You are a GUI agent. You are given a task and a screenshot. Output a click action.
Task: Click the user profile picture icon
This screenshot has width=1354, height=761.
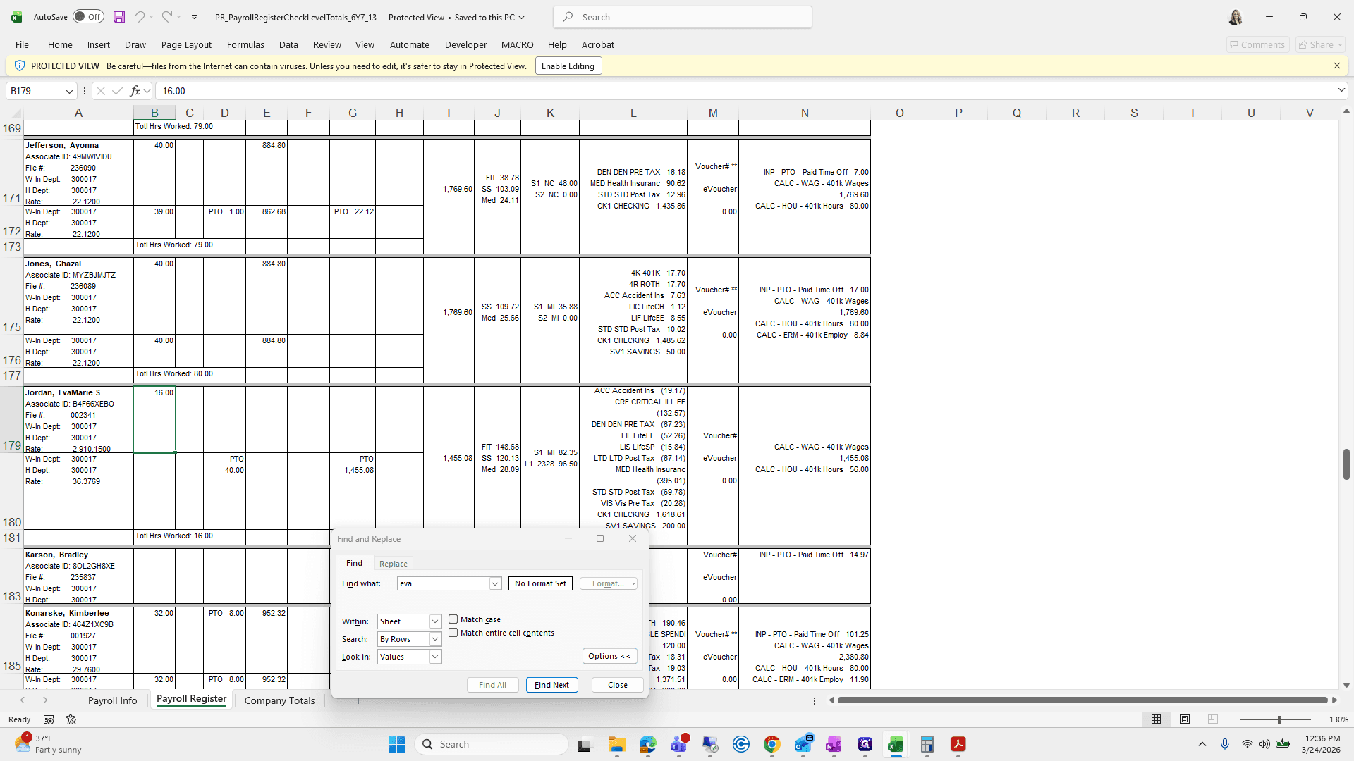point(1236,17)
